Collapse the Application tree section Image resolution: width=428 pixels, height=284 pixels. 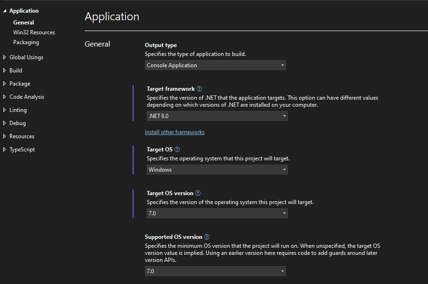[x=4, y=11]
